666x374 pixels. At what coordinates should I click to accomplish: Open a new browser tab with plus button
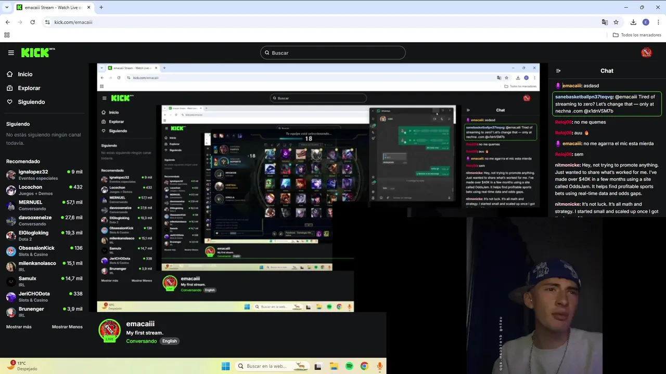pyautogui.click(x=101, y=7)
